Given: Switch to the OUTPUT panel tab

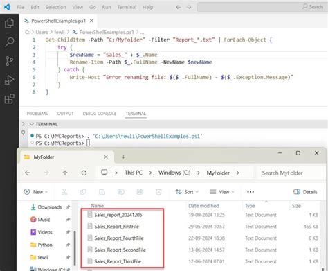Looking at the screenshot, I should tap(65, 114).
